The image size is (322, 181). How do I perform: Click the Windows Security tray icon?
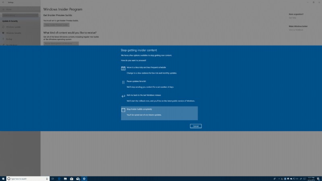(288, 179)
